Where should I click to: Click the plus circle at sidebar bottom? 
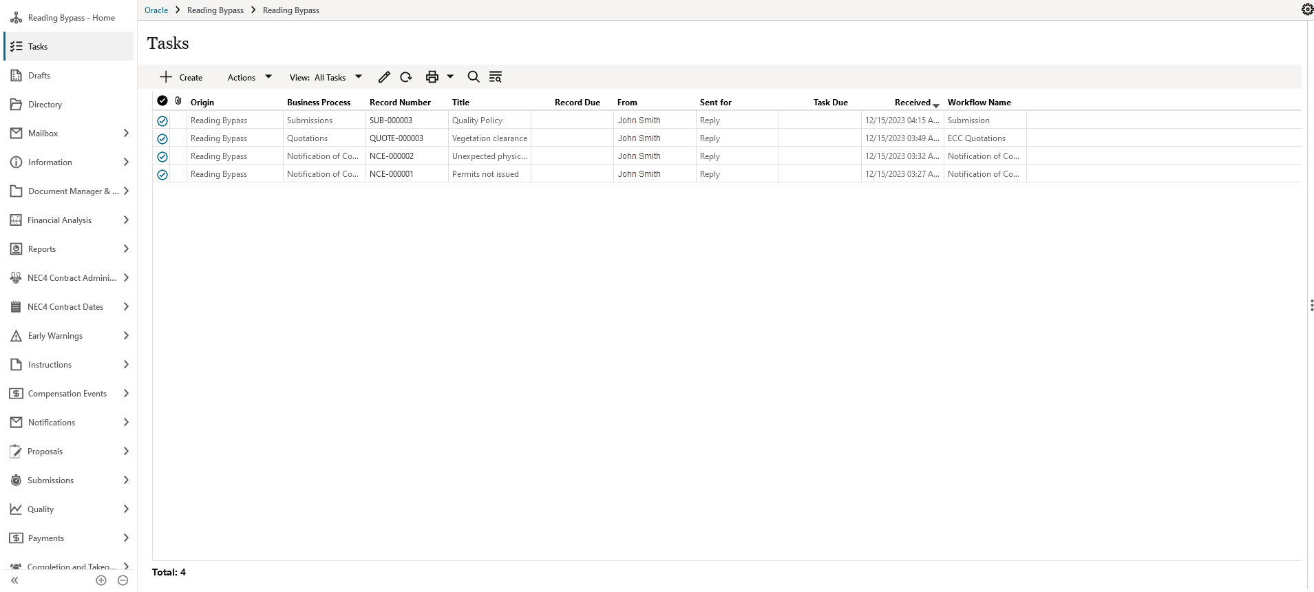click(101, 580)
